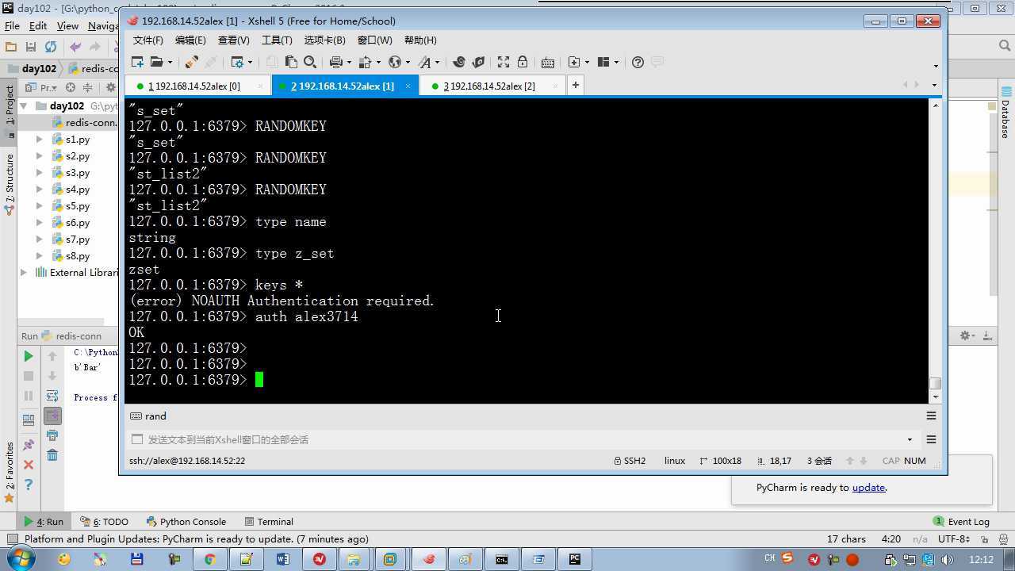Click the compose input field with Chinese placeholder
The height and width of the screenshot is (571, 1015).
pyautogui.click(x=523, y=439)
